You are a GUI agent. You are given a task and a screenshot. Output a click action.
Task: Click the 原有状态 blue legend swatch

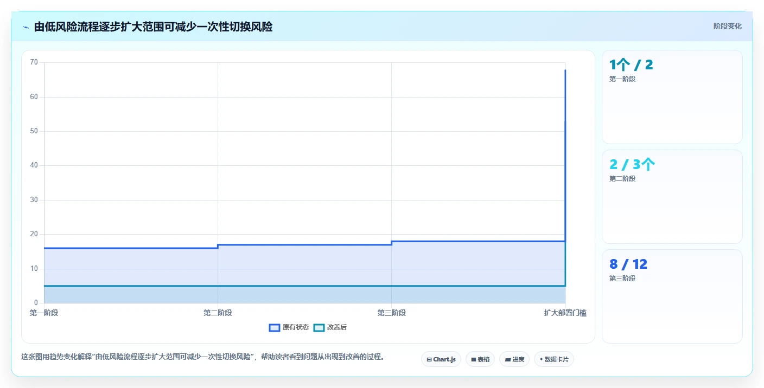[275, 327]
